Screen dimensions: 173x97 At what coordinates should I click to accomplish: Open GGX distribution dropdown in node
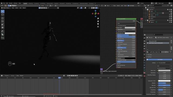pos(126,23)
